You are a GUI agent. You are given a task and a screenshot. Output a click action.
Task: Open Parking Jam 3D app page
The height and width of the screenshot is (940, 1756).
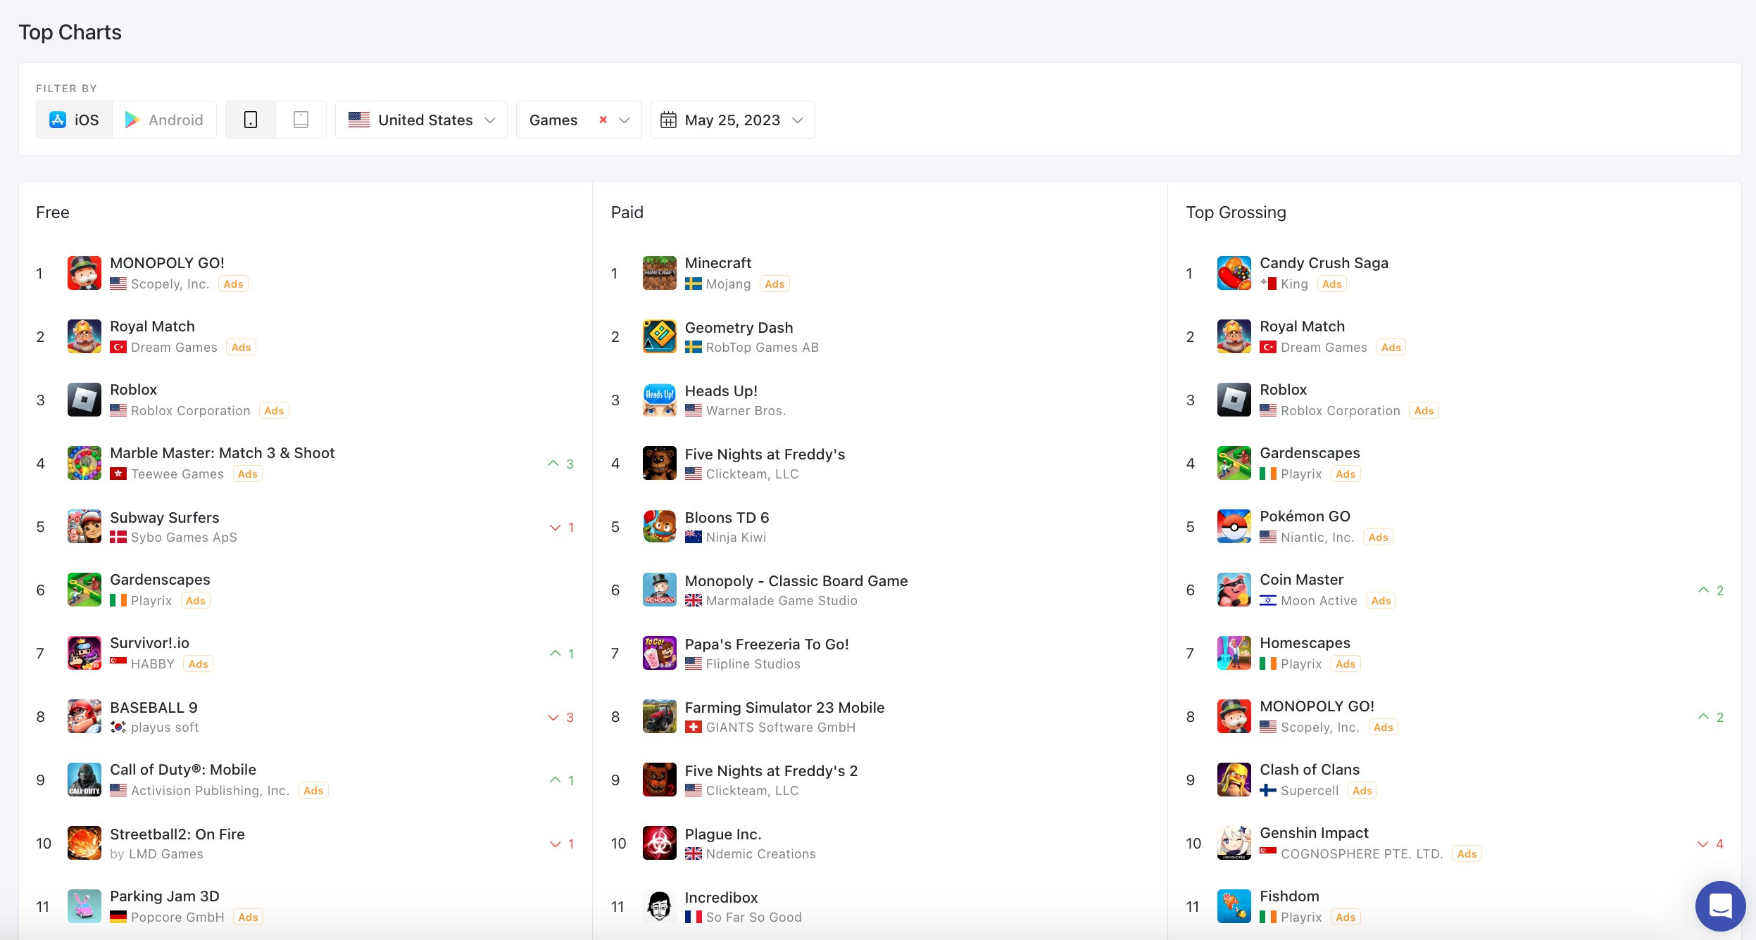click(165, 896)
